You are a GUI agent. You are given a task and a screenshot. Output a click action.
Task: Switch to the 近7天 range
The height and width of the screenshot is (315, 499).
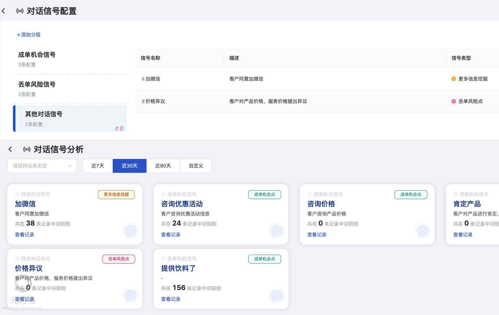click(x=98, y=166)
